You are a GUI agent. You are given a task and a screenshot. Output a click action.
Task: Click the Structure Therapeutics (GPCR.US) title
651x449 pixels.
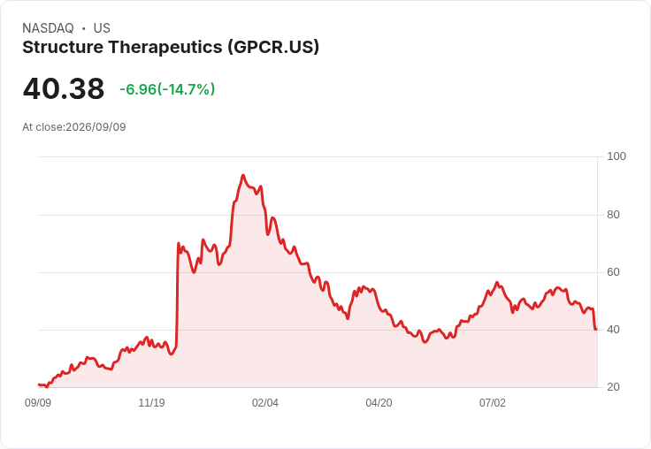coord(171,48)
